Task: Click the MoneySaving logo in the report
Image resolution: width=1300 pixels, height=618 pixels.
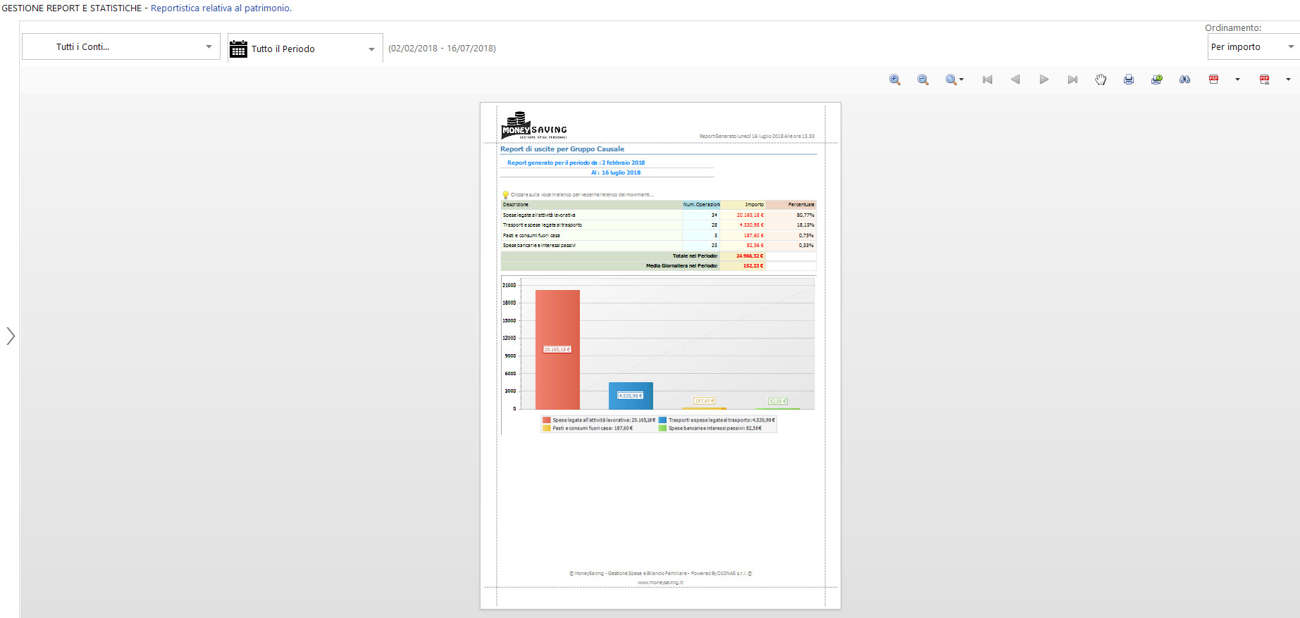Action: (x=534, y=125)
